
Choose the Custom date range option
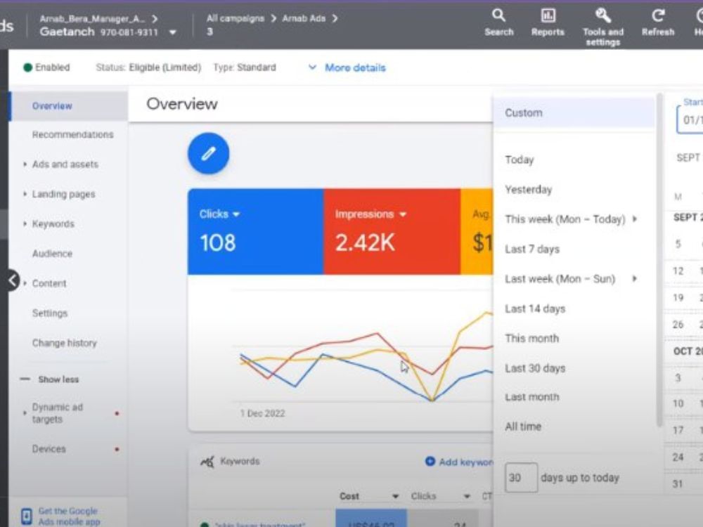pos(574,112)
